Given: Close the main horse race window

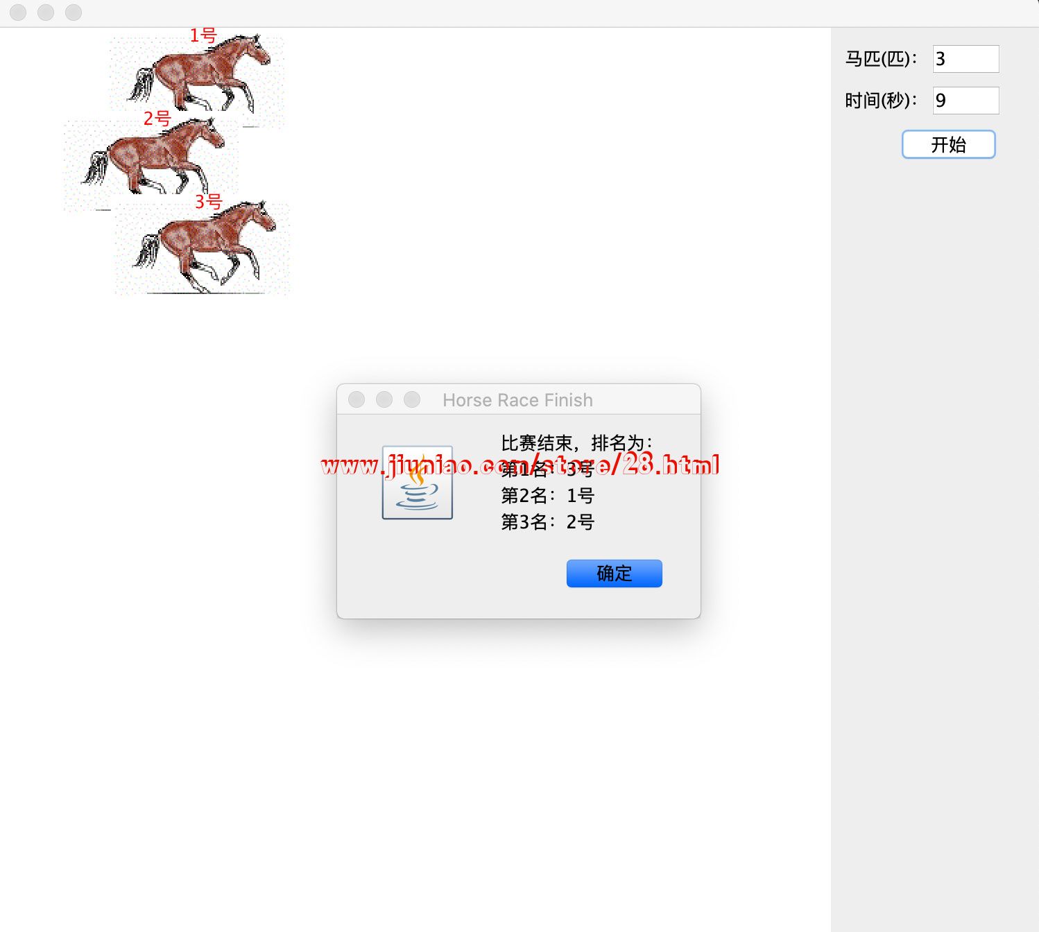Looking at the screenshot, I should point(18,12).
